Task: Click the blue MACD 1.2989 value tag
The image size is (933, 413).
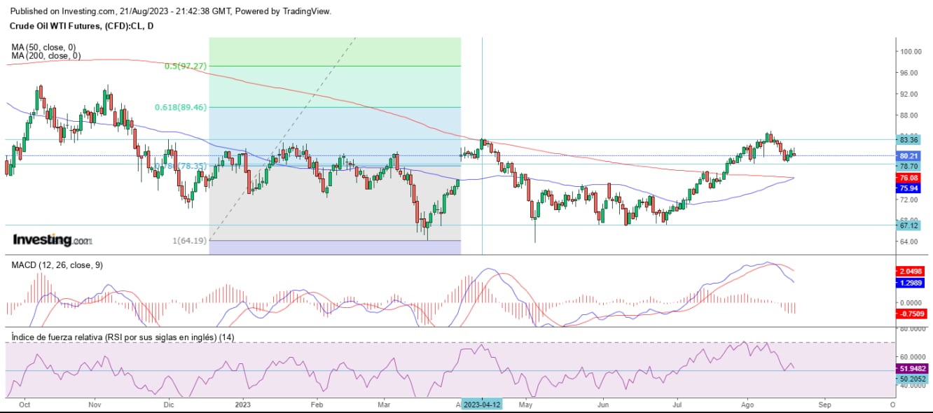Action: (911, 282)
